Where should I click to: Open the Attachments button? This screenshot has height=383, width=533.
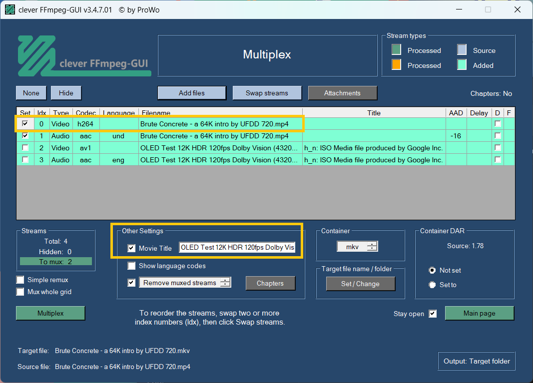pos(342,93)
